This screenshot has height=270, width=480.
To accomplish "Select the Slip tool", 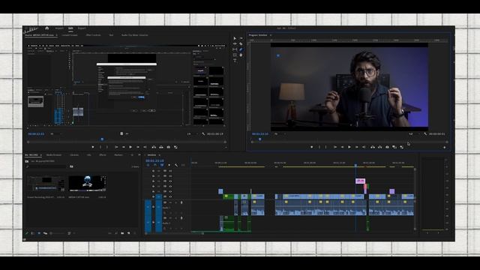I will 235,49.
